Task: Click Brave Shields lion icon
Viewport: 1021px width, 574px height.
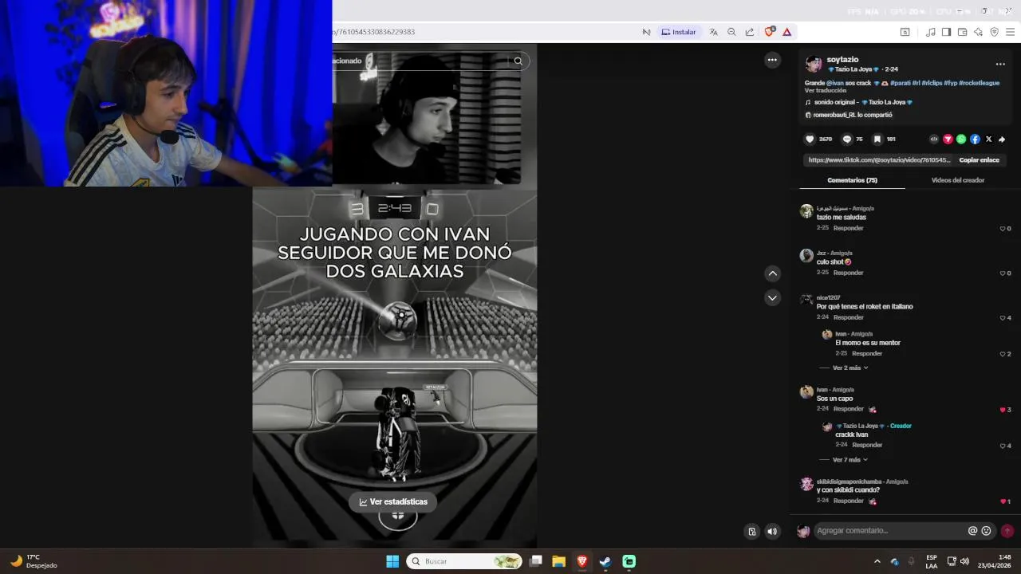Action: pos(769,32)
